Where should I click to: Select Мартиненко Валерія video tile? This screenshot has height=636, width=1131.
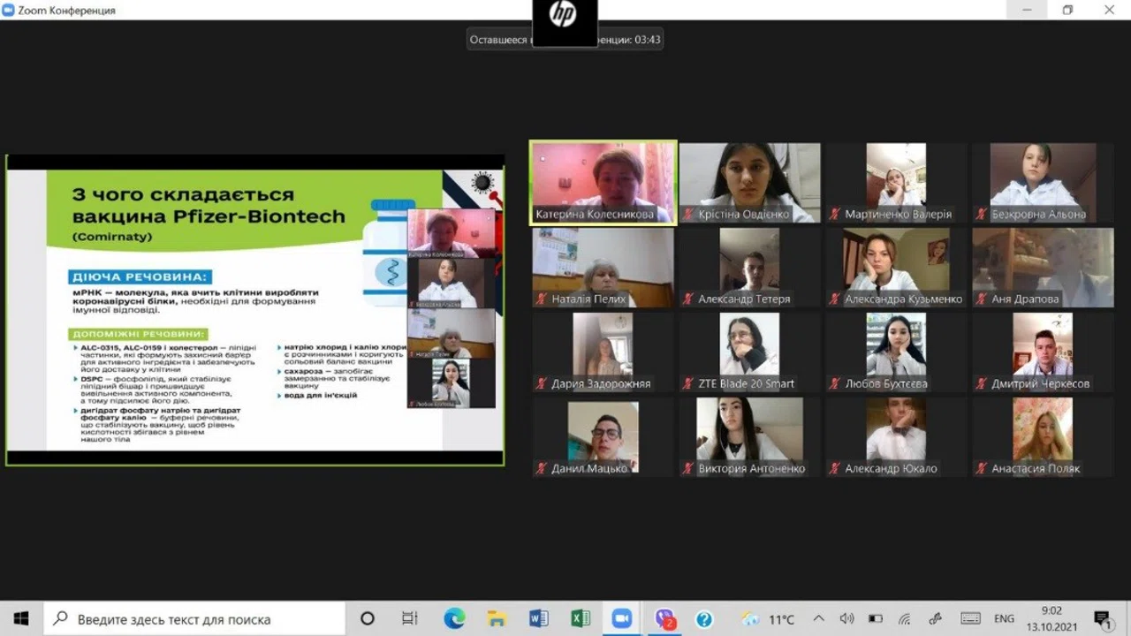point(896,183)
